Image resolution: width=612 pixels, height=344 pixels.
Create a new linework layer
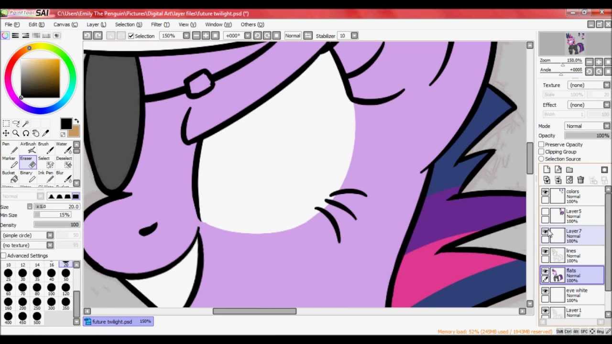(x=558, y=170)
